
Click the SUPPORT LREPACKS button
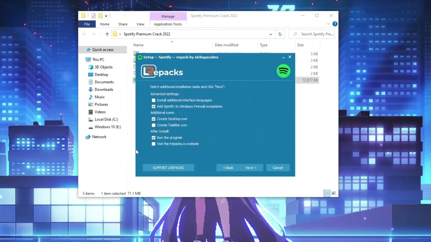click(168, 168)
